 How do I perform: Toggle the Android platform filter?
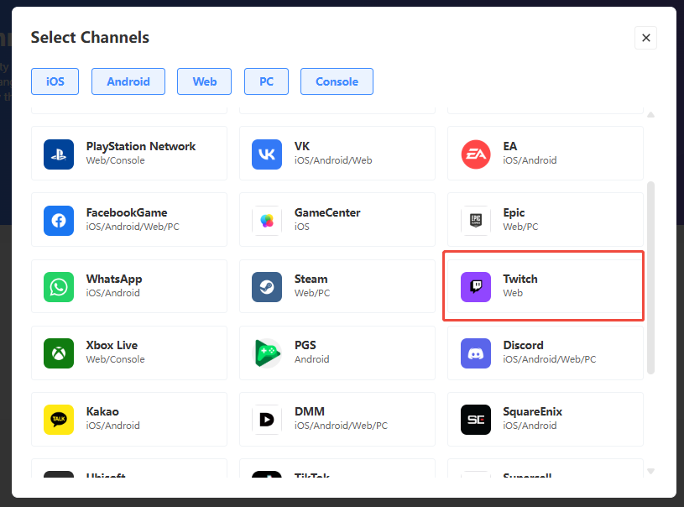[x=128, y=81]
